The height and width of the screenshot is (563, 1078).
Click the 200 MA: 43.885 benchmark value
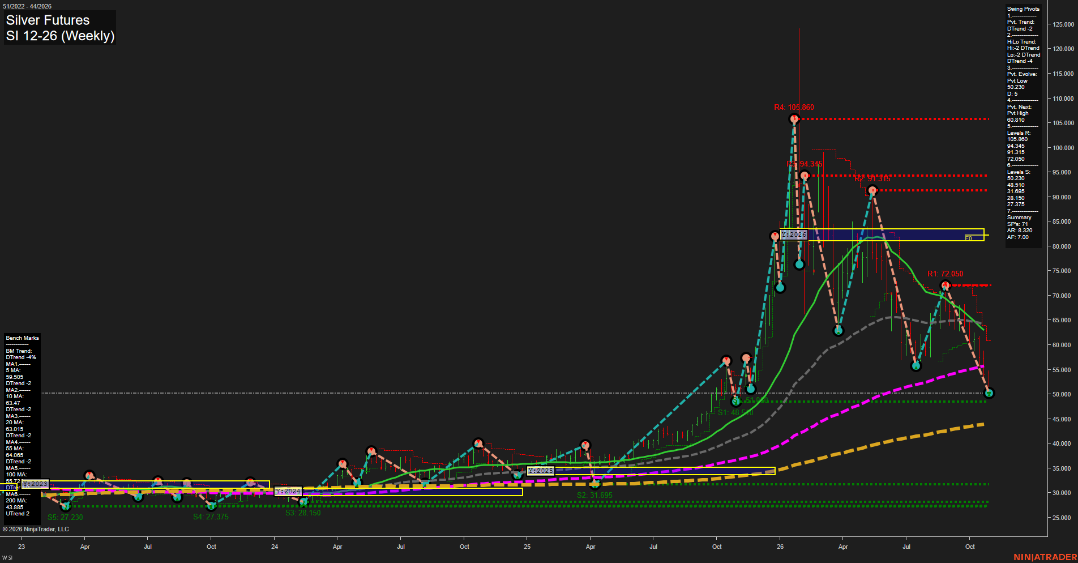[x=16, y=504]
